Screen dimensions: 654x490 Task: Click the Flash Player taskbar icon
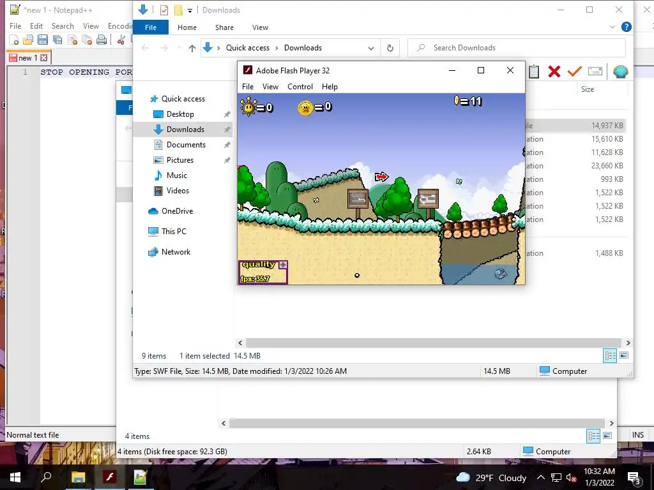(x=109, y=477)
